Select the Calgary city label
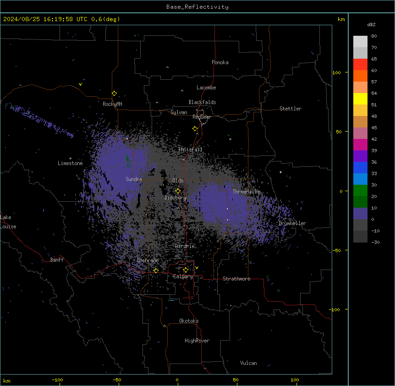 tap(183, 276)
